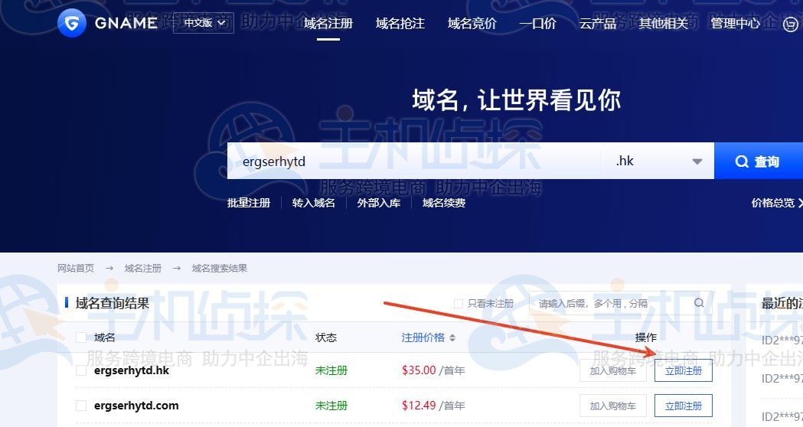Click 立即注册 for ergserhytd.com
The height and width of the screenshot is (427, 803).
pos(683,406)
